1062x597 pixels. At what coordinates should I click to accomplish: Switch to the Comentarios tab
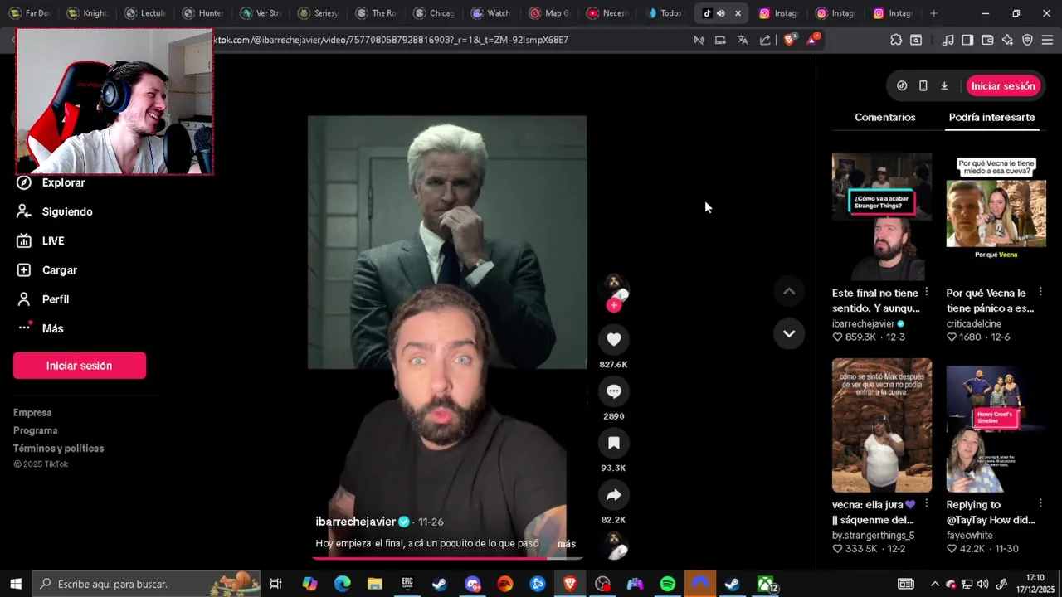pos(885,117)
